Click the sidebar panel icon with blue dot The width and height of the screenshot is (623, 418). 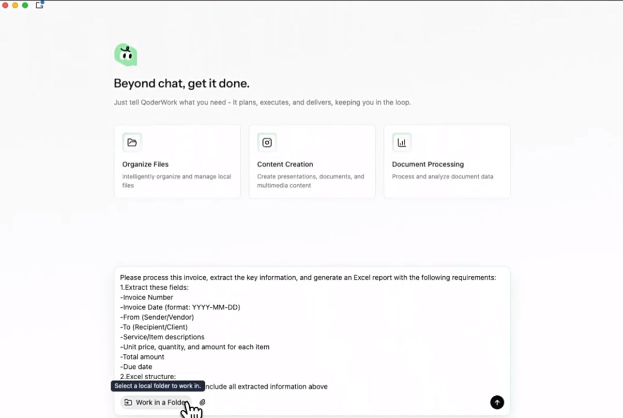[x=39, y=5]
